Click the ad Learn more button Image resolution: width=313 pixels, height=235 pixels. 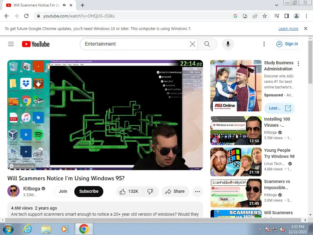tap(279, 108)
